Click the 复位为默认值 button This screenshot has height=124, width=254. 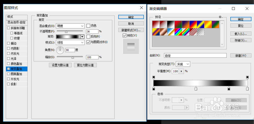(x=85, y=65)
